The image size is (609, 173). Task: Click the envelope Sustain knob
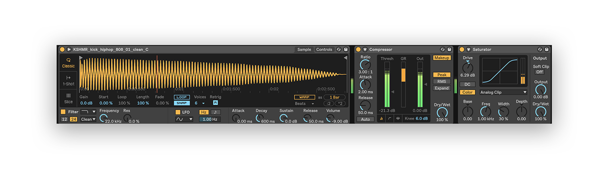click(283, 118)
